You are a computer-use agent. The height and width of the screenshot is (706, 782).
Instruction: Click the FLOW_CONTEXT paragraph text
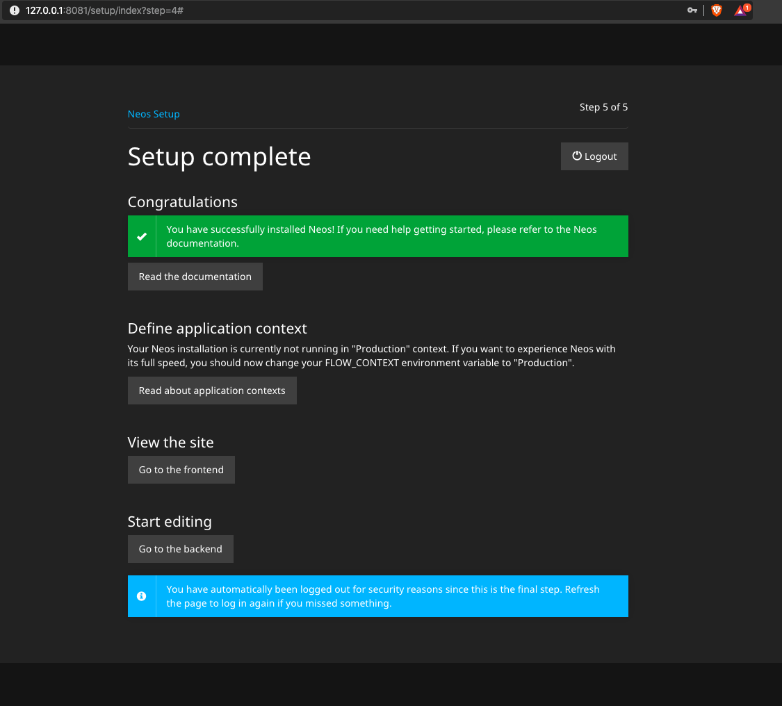[x=372, y=356]
